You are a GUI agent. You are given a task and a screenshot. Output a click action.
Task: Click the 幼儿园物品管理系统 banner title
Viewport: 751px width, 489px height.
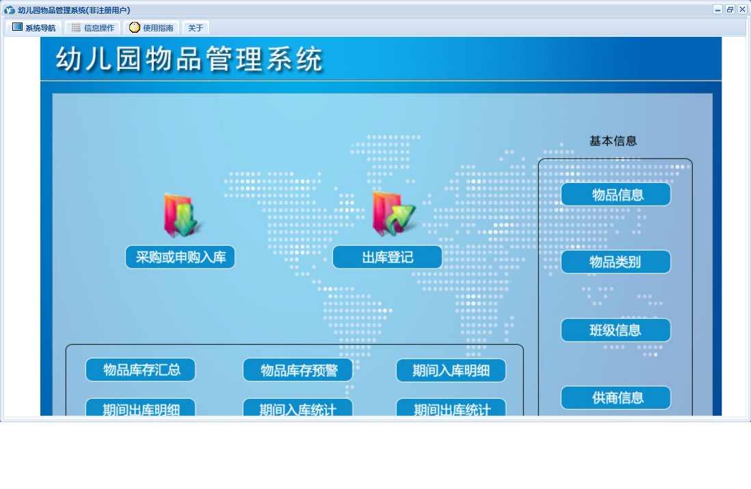(x=189, y=59)
